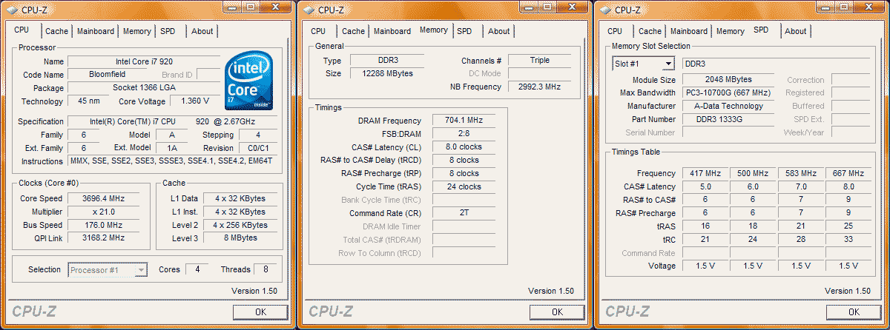
Task: Click the Cycle Time value 24 clocks
Action: tap(464, 187)
